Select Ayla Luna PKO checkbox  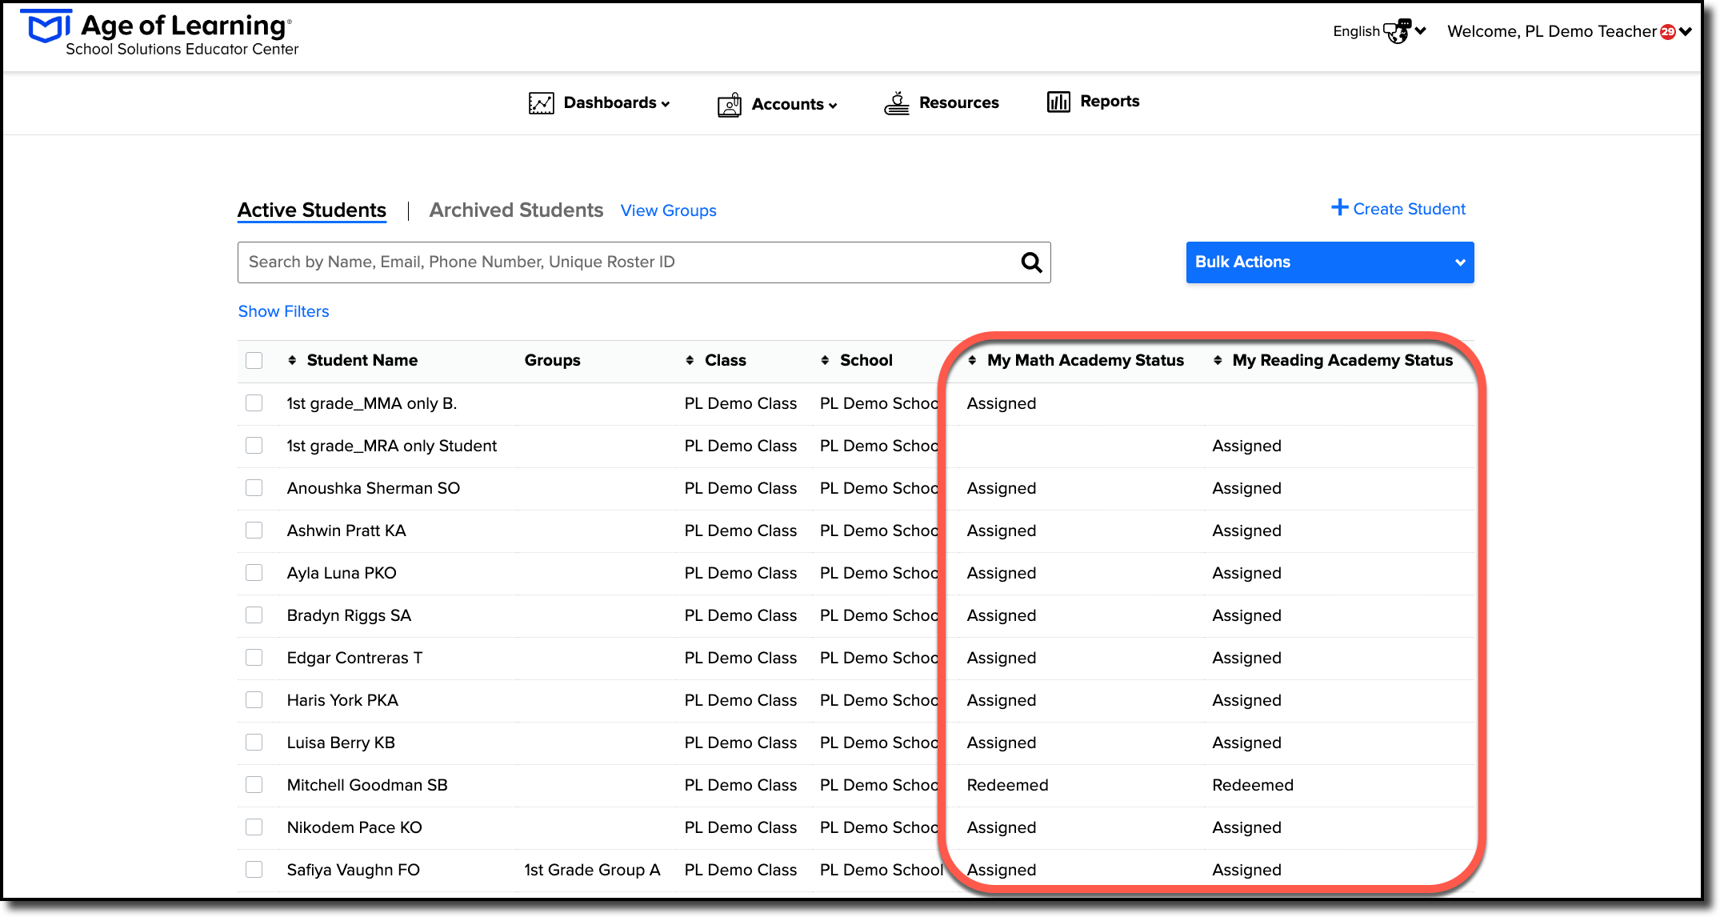tap(254, 573)
